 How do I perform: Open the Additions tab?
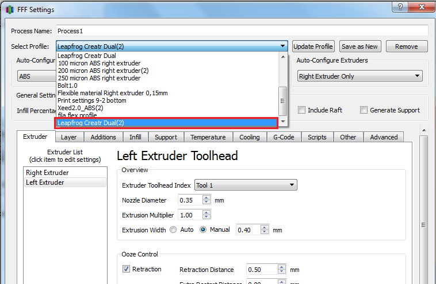tap(103, 137)
